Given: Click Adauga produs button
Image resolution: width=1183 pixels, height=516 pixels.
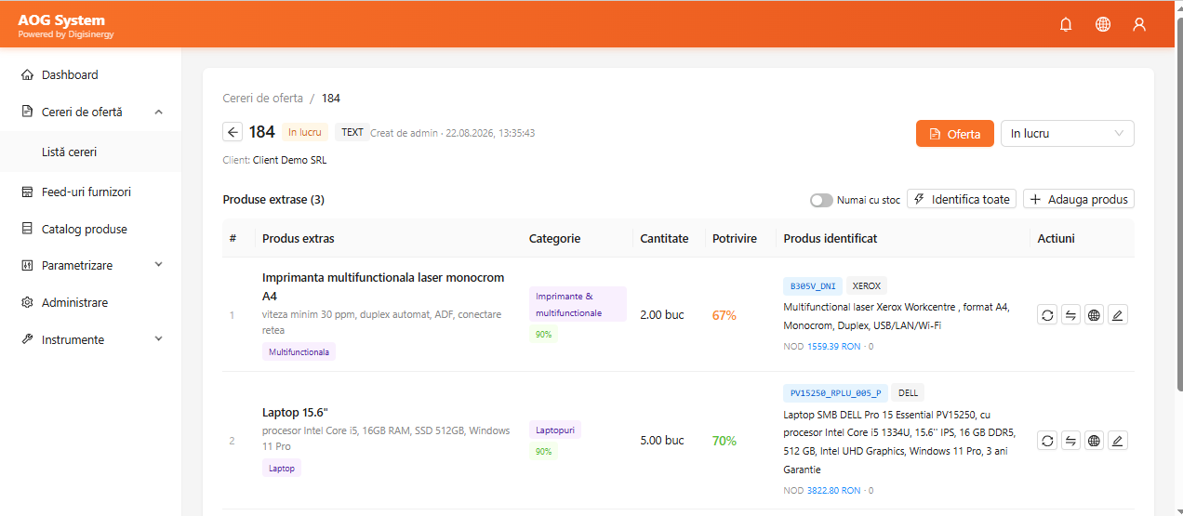Looking at the screenshot, I should coord(1079,199).
